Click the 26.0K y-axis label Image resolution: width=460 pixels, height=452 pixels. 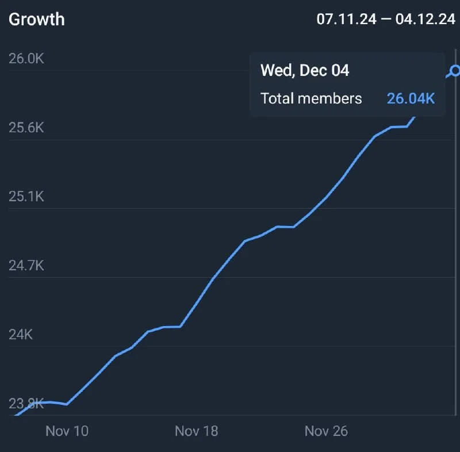26,59
